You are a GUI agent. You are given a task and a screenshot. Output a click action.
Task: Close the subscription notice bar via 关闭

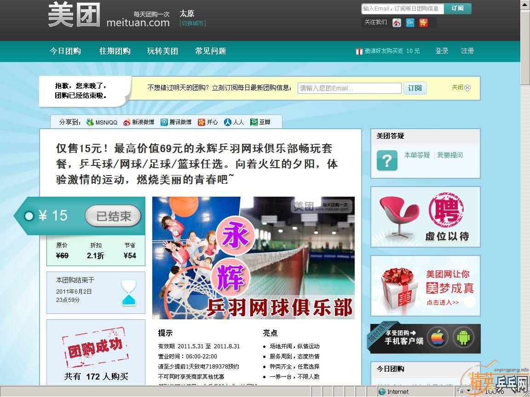click(461, 87)
